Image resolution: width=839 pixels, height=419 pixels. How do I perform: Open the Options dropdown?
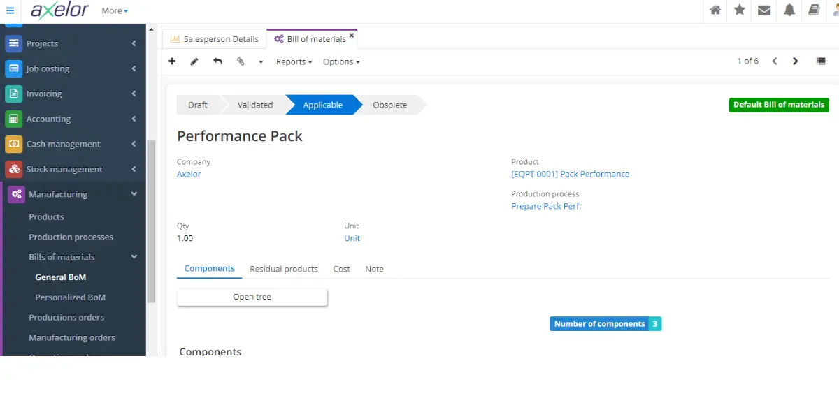(x=341, y=61)
